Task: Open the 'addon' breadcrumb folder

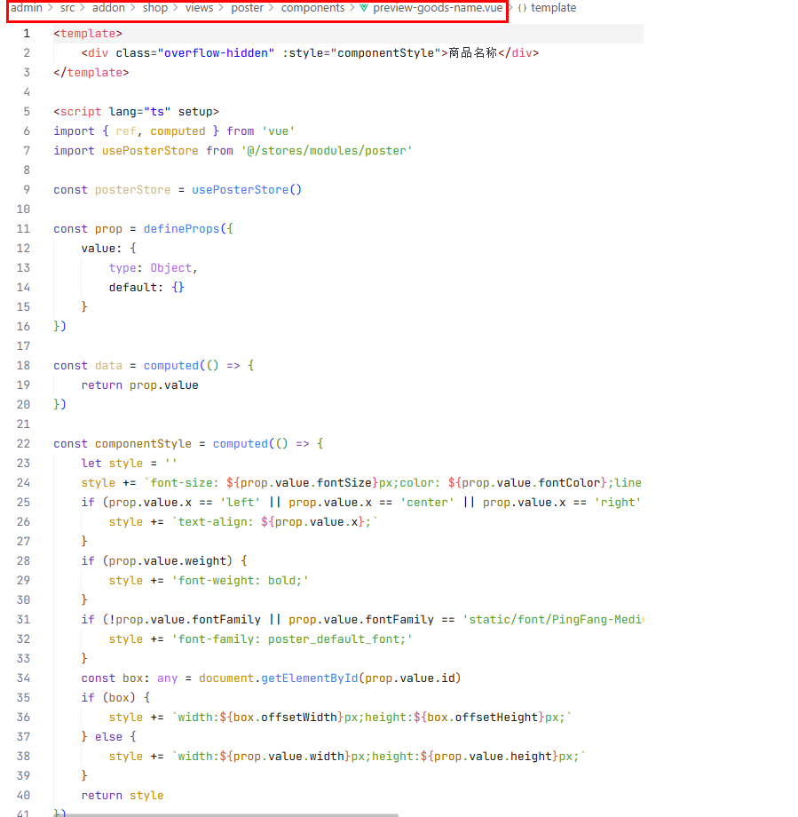Action: [x=108, y=8]
